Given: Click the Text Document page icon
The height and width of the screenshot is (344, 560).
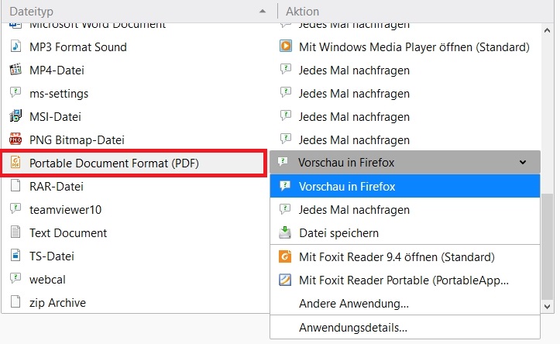Looking at the screenshot, I should pos(15,232).
